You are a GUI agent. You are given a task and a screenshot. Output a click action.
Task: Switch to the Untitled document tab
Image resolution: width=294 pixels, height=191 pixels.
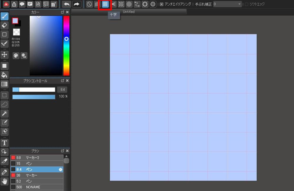point(129,12)
